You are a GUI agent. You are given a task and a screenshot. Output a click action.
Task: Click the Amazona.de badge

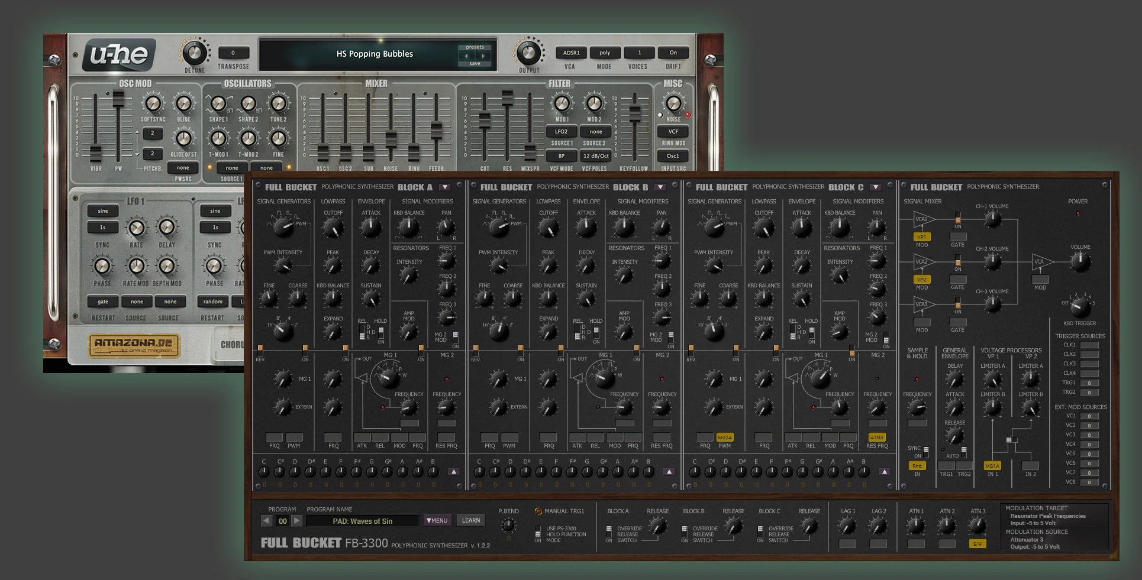pos(134,345)
